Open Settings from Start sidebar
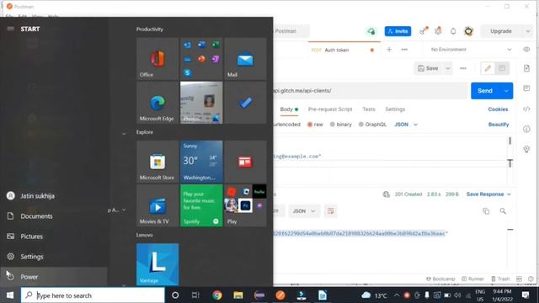Screen dimensions: 539x303 54,257
